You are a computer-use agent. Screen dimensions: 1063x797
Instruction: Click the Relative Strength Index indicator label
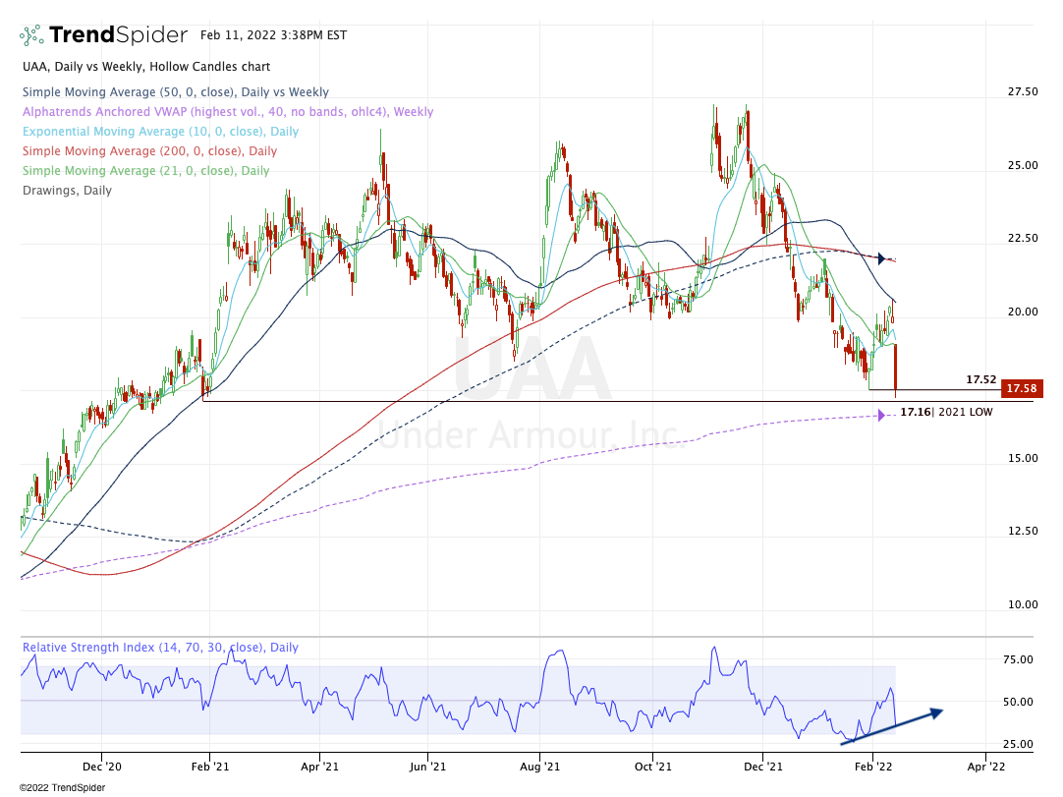(x=161, y=647)
